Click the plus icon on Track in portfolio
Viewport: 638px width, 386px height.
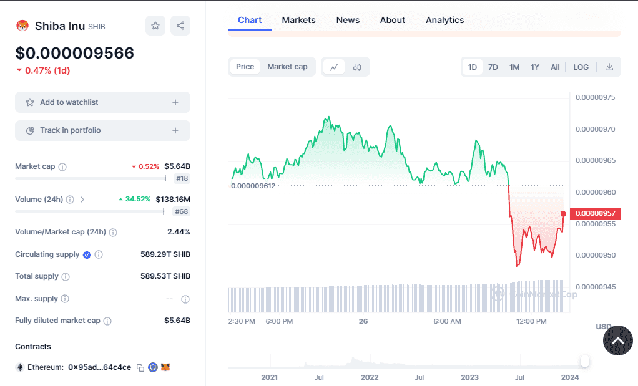(175, 130)
